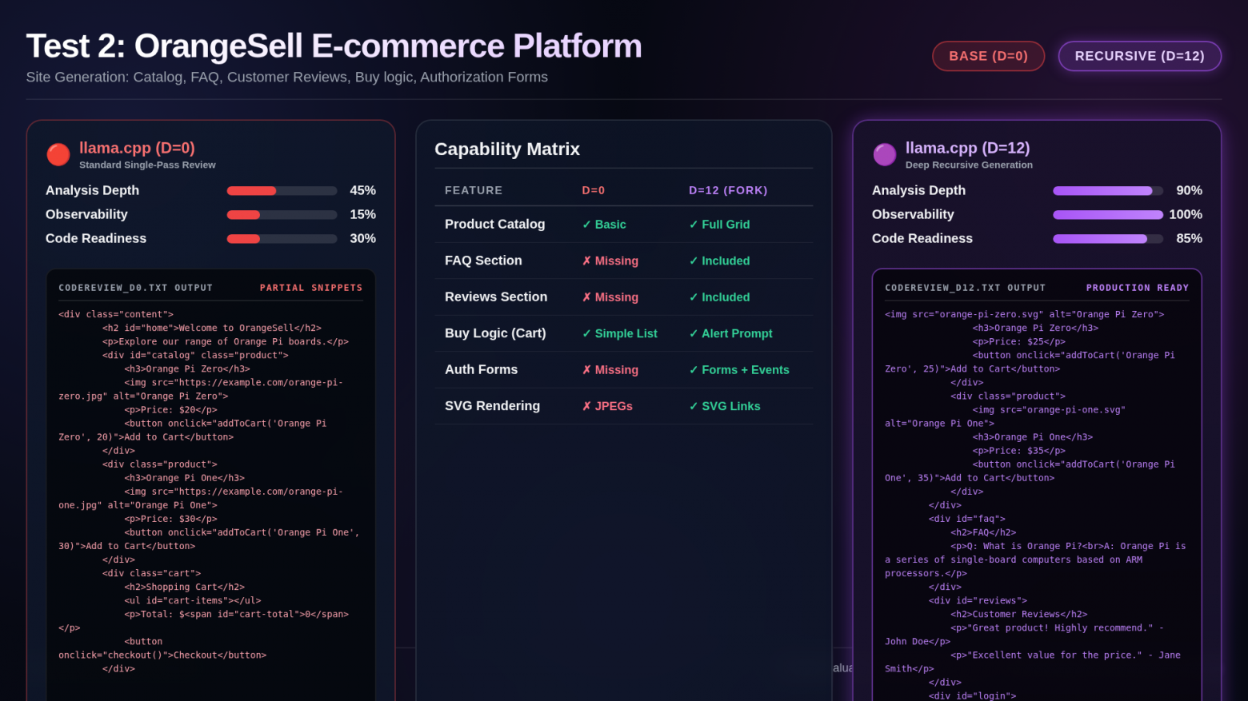Image resolution: width=1248 pixels, height=701 pixels.
Task: Click the "Analysis Depth" label in the D=0 card
Action: point(92,191)
